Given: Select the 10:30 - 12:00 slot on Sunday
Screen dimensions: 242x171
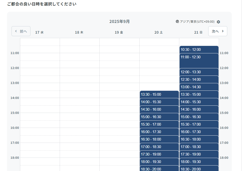Looking at the screenshot, I should pos(199,49).
